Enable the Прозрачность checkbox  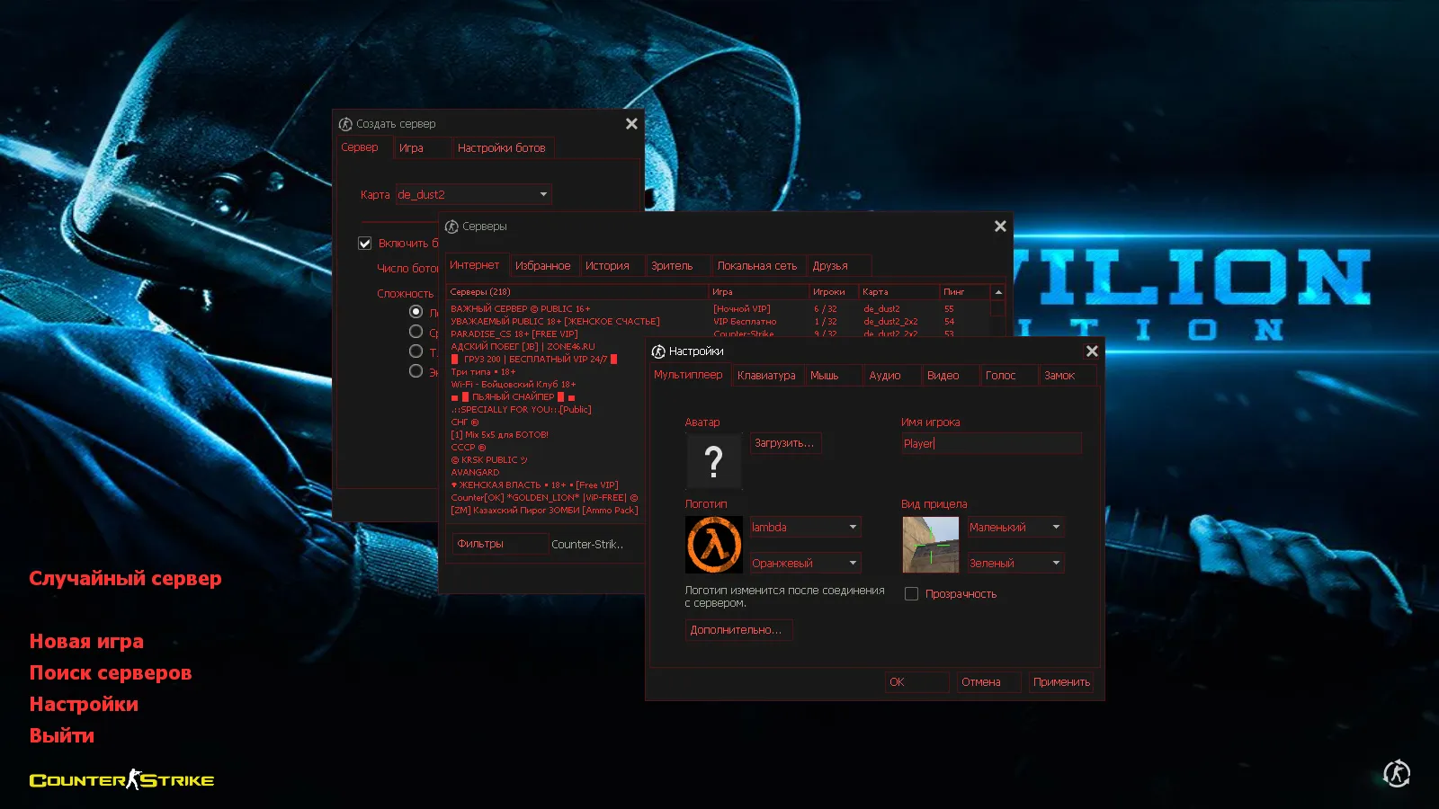pos(911,594)
